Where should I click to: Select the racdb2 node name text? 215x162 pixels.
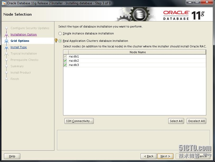(74, 61)
